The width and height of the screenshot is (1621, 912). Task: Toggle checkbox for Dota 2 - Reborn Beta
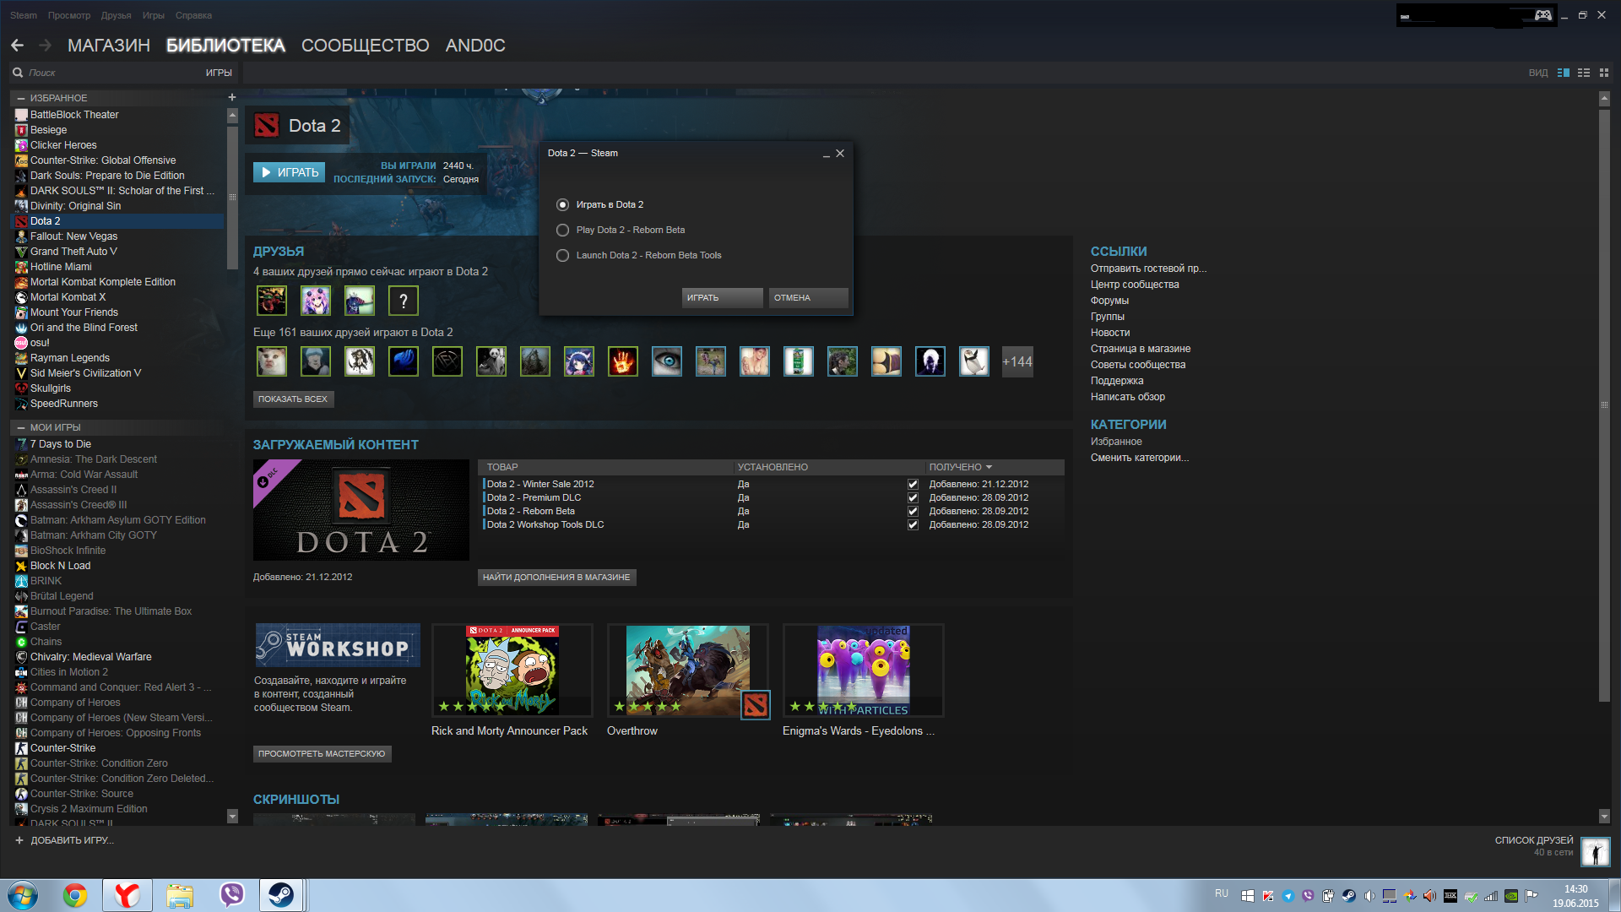click(x=913, y=512)
